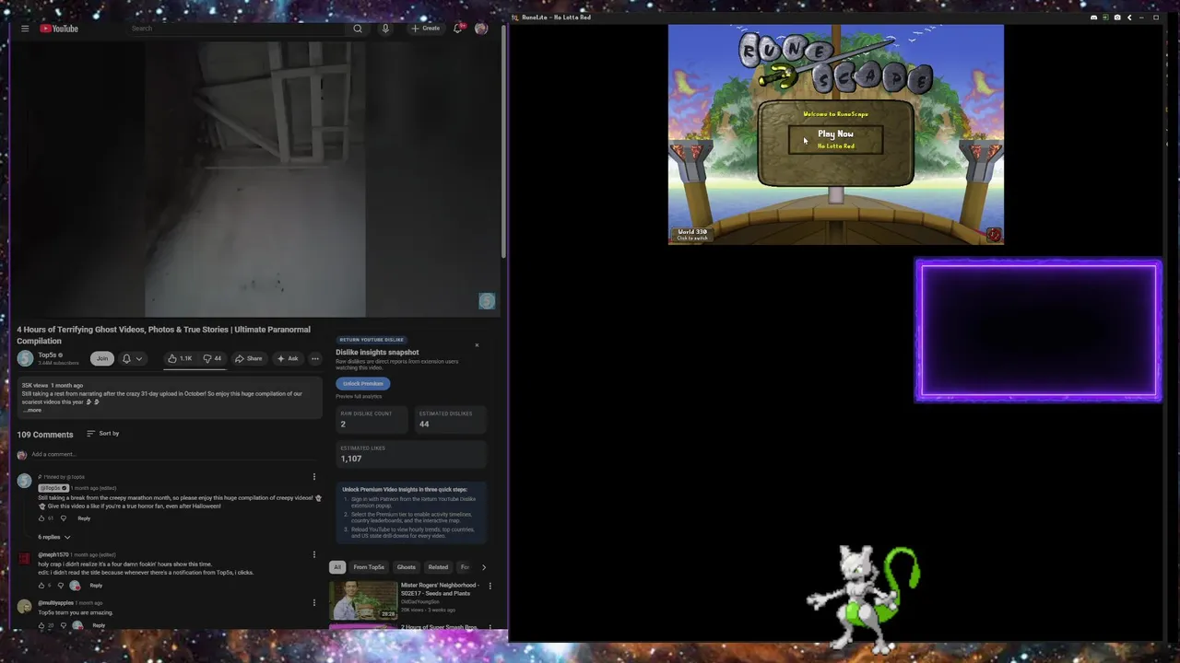Screen dimensions: 1180x663
Task: Like the pinned Top5s comment
Action: point(41,518)
